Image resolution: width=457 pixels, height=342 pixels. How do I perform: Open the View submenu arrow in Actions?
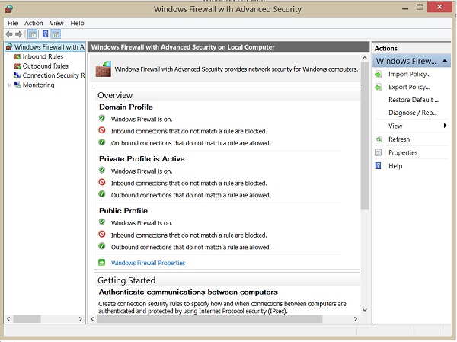coord(445,126)
